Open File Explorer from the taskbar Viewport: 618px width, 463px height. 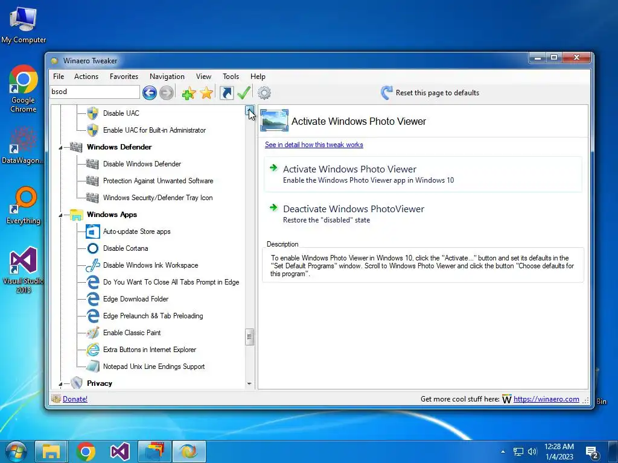[51, 451]
